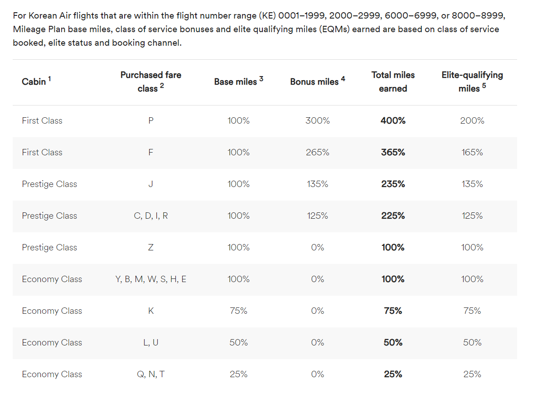Click the Q, N, T fare class cell

151,374
